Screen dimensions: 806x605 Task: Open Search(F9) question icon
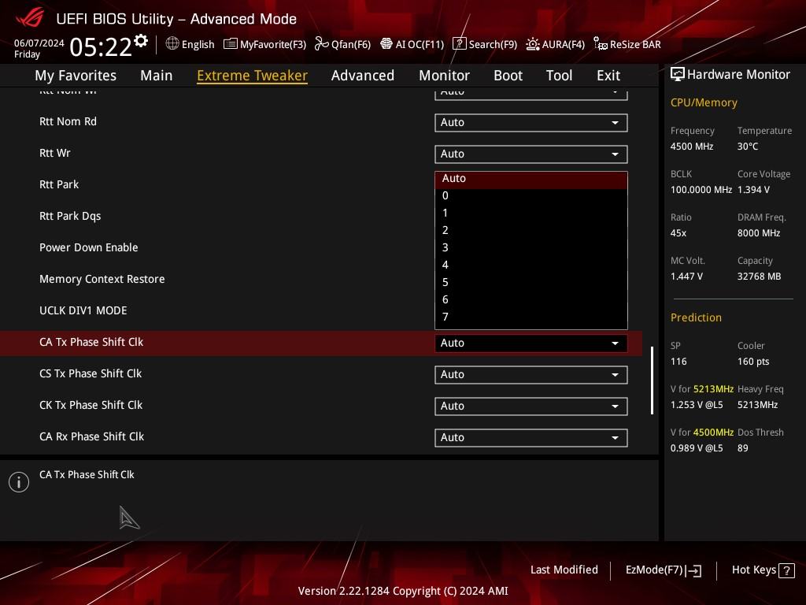(459, 44)
